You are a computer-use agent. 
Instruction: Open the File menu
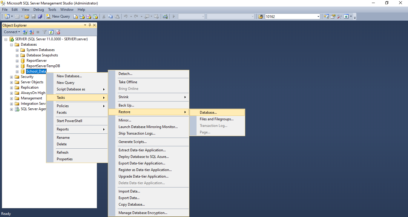coord(5,10)
